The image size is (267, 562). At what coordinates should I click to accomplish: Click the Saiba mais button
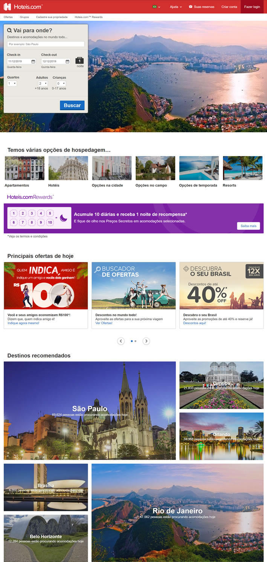point(248,226)
